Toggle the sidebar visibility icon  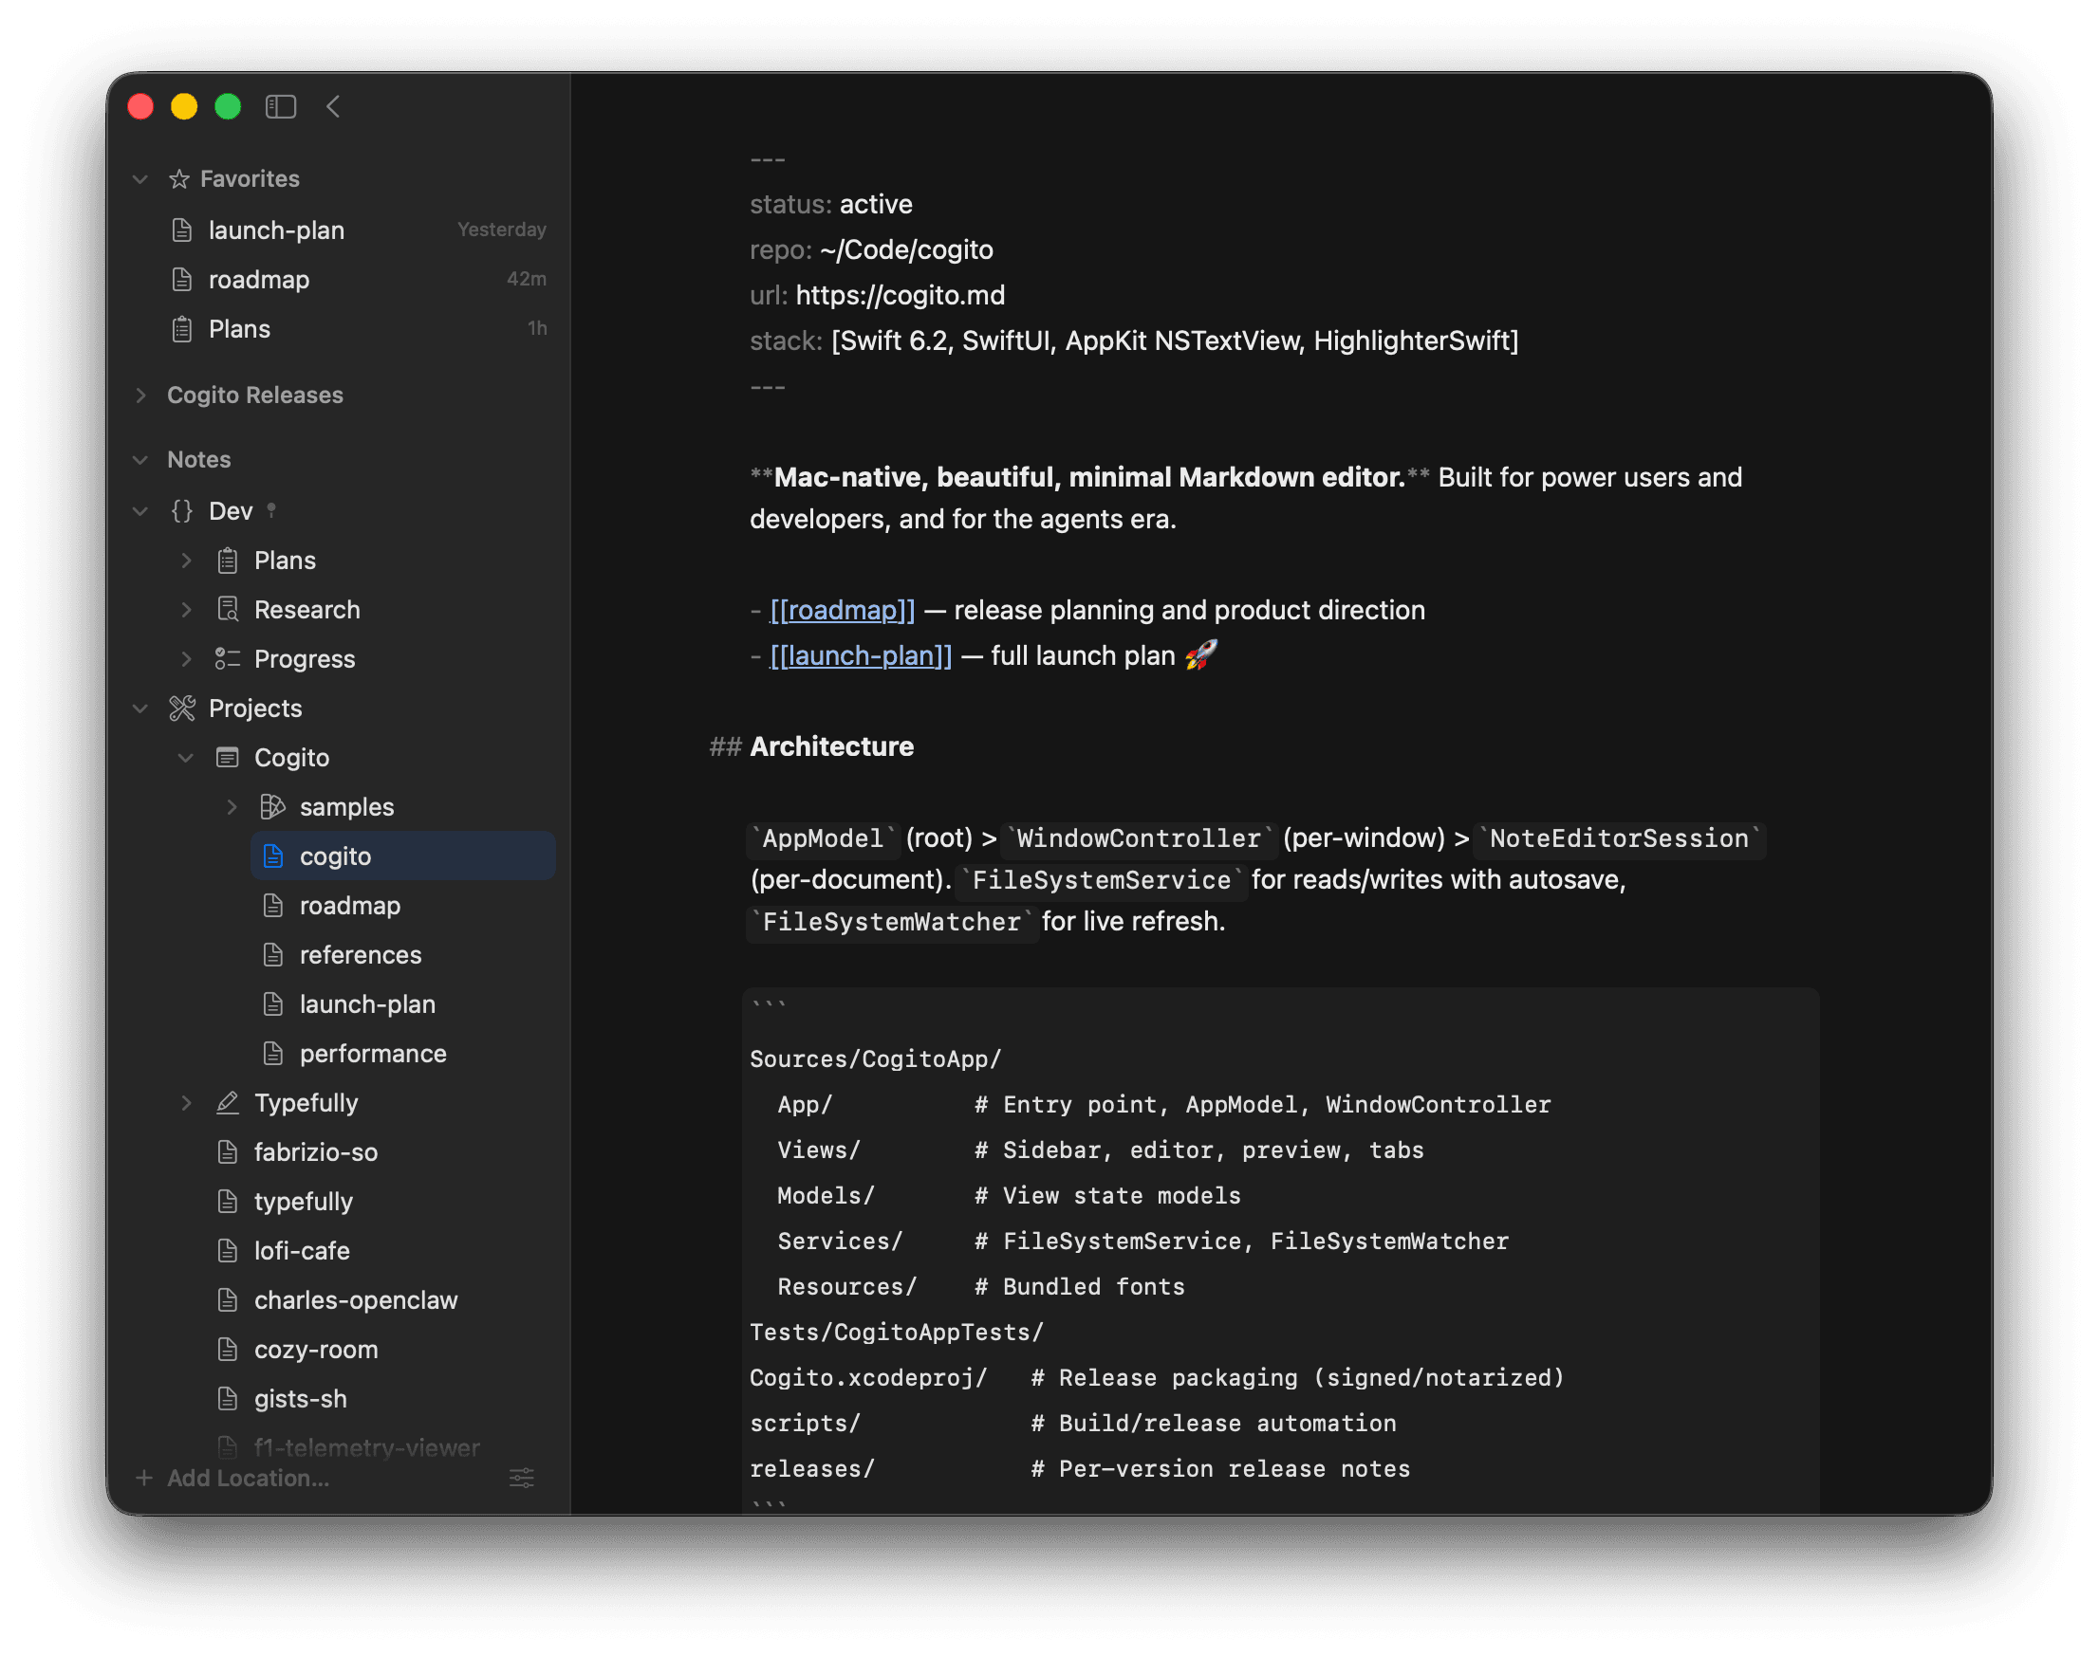281,106
